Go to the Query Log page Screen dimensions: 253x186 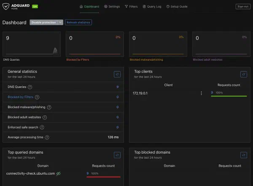[x=152, y=7]
